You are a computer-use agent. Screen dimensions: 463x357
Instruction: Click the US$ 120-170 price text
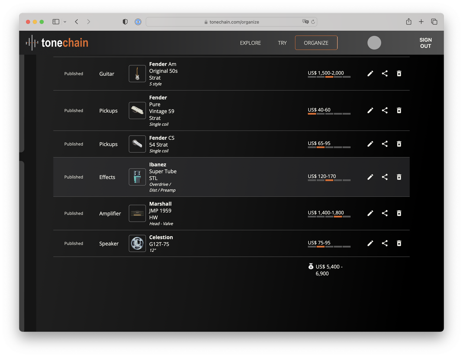pyautogui.click(x=322, y=176)
